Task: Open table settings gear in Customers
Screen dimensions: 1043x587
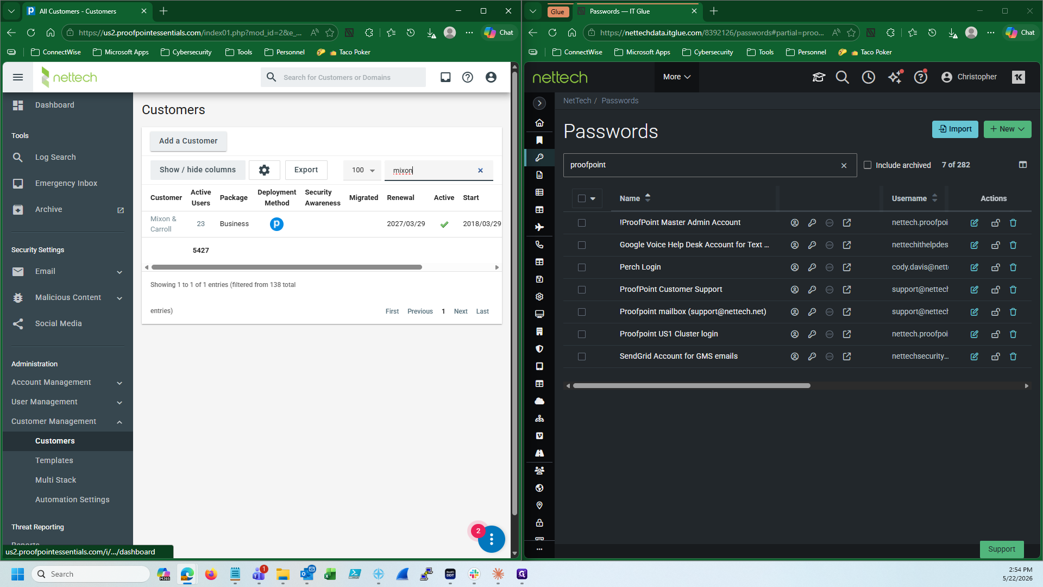Action: click(x=265, y=170)
